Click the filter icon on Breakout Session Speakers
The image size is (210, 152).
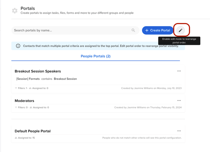coord(16,88)
